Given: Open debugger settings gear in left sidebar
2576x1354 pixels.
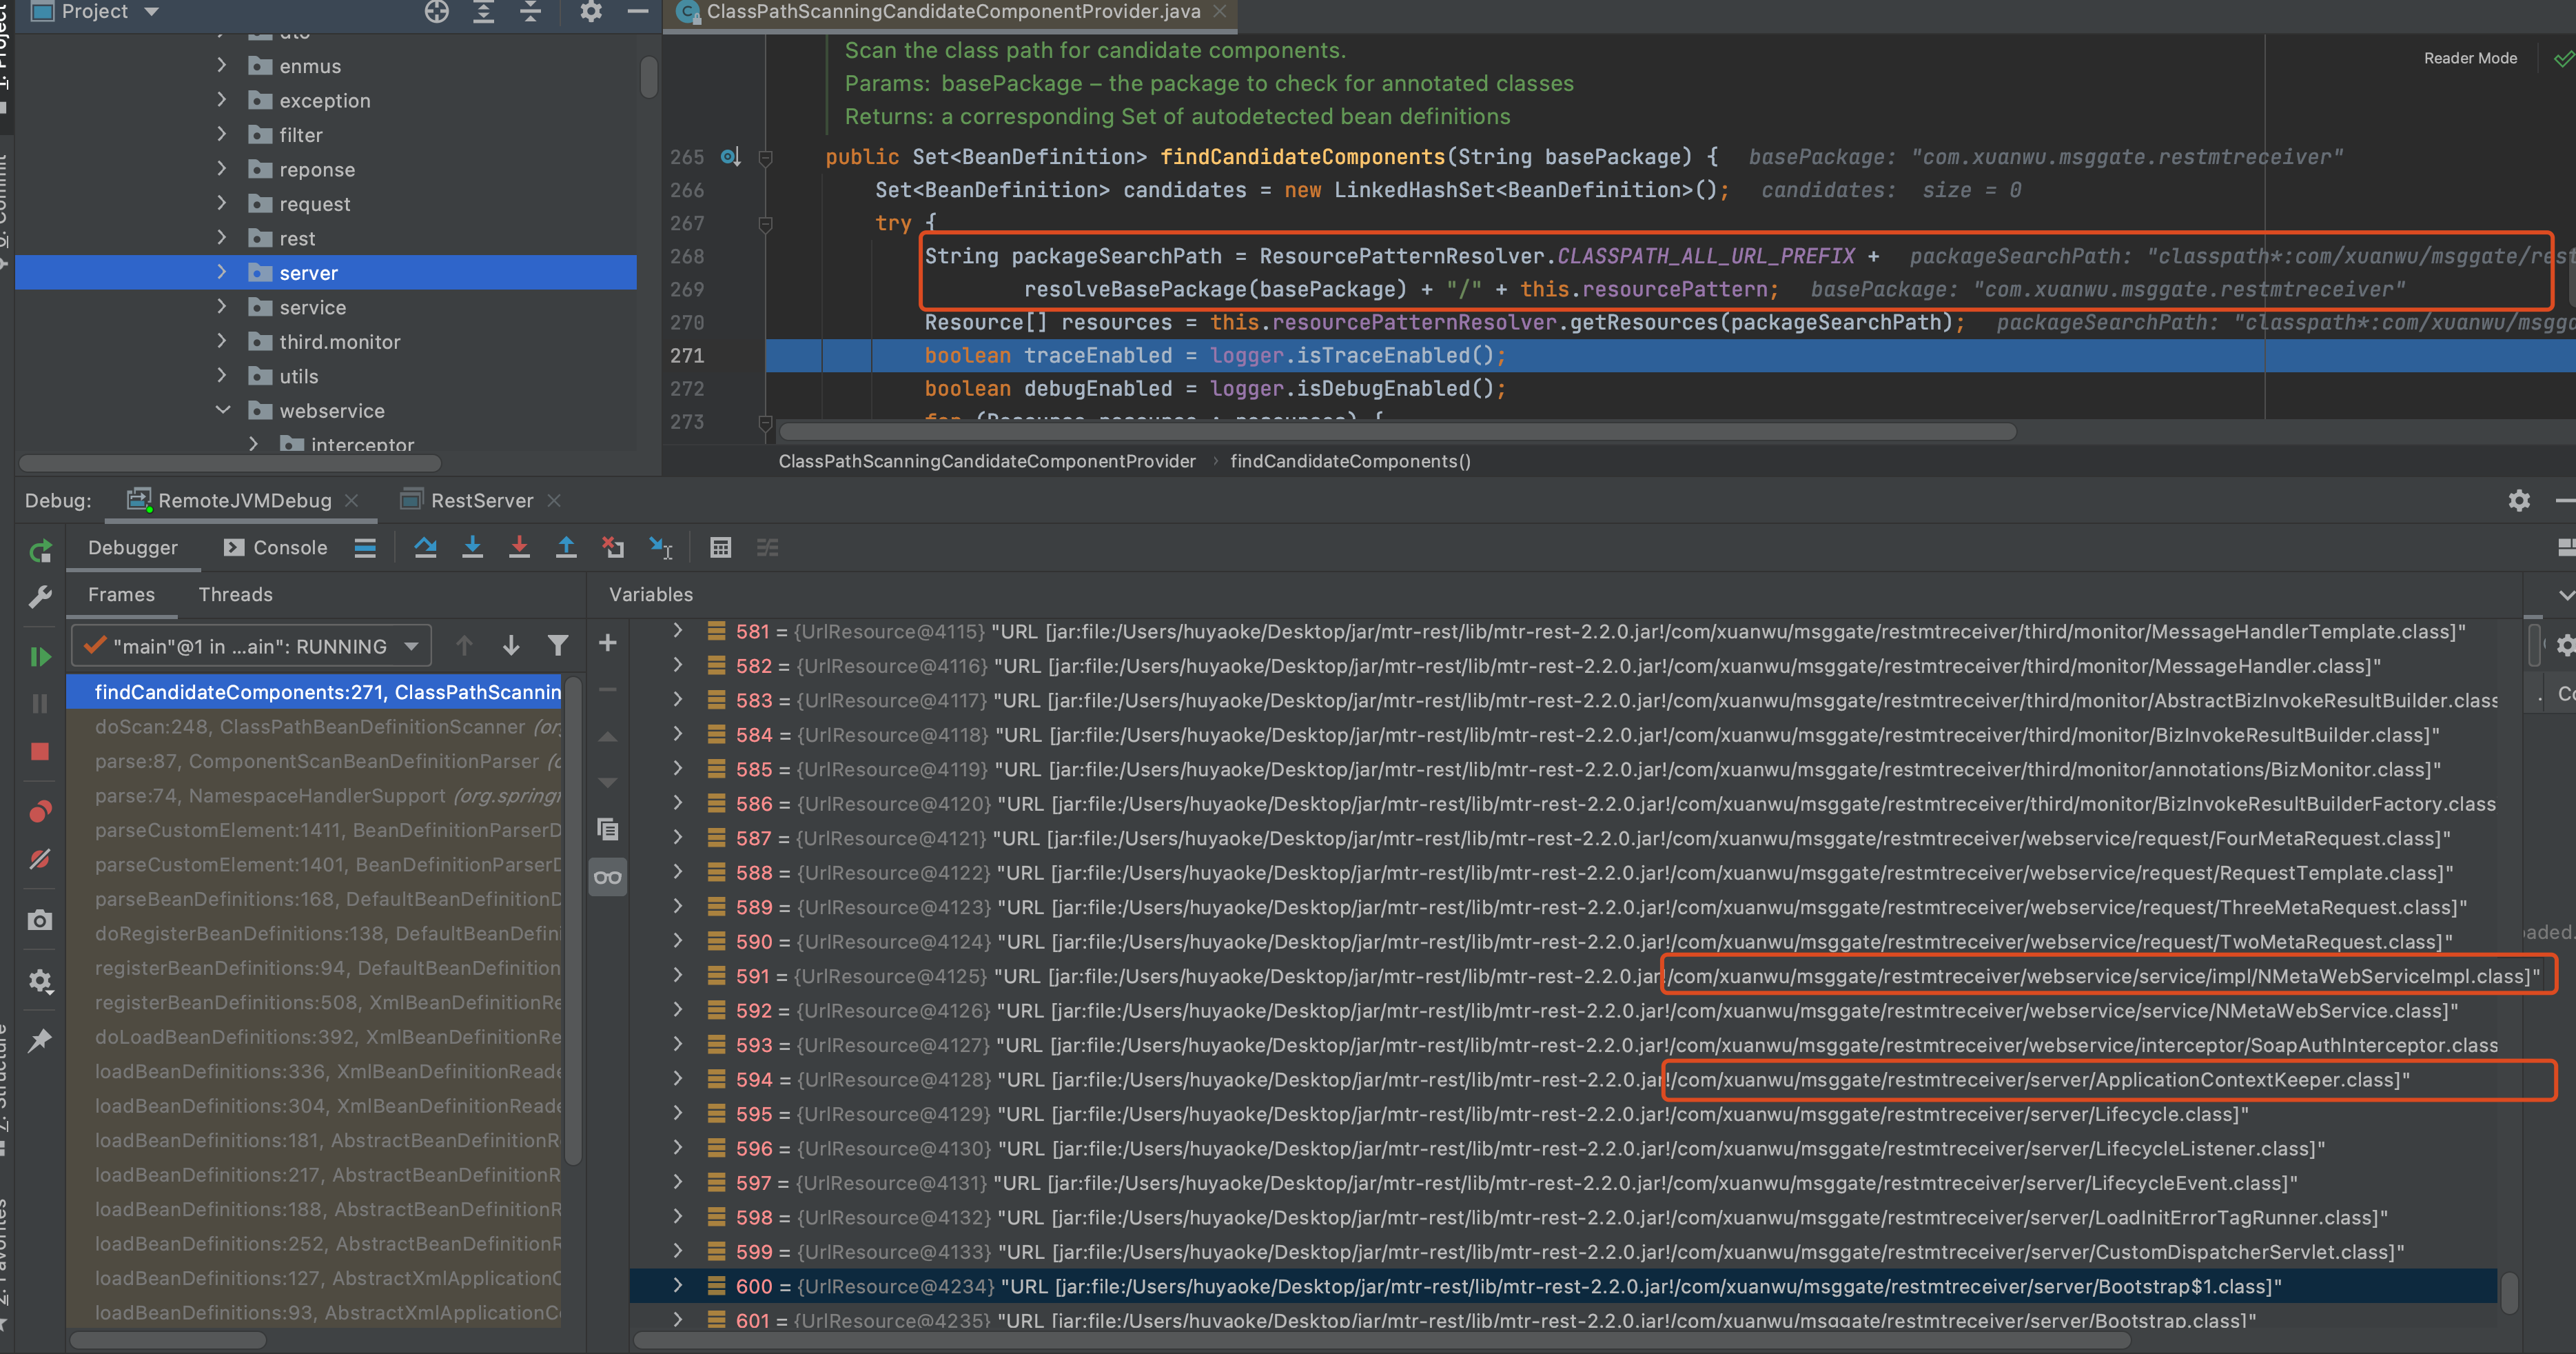Looking at the screenshot, I should pyautogui.click(x=40, y=981).
